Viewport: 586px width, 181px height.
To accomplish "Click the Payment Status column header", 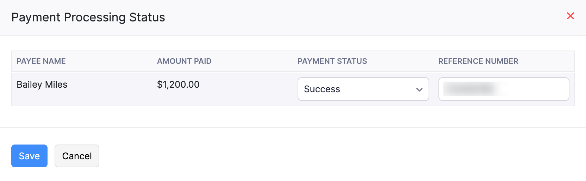I will (332, 61).
